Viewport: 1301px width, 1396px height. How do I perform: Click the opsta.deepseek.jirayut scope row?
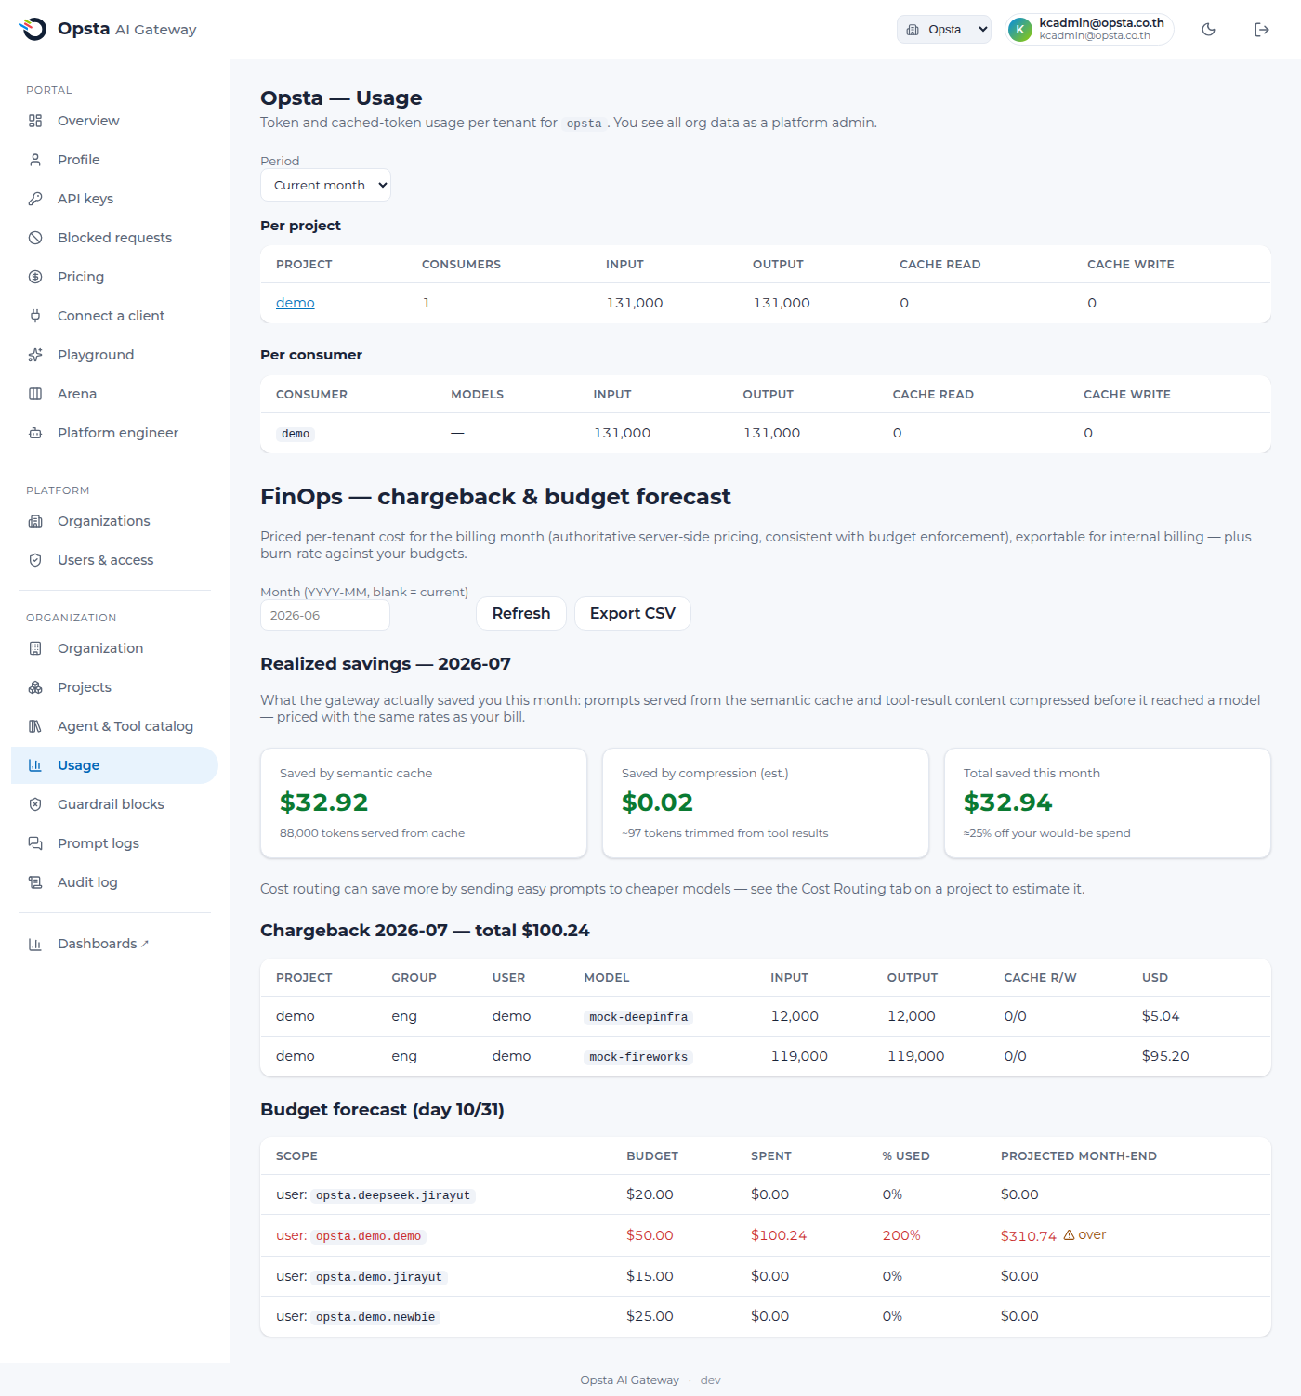pyautogui.click(x=766, y=1194)
